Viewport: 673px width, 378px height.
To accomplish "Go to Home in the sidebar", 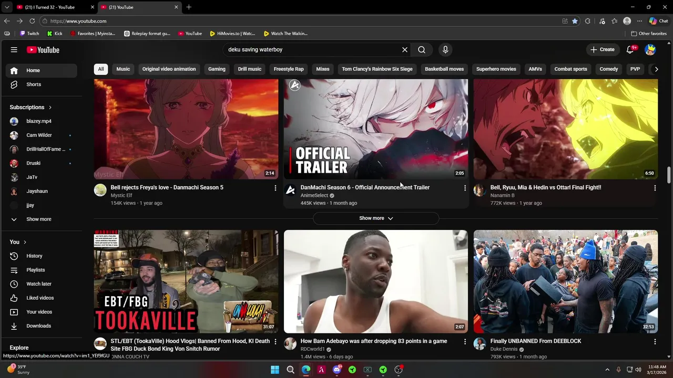I will pos(42,70).
